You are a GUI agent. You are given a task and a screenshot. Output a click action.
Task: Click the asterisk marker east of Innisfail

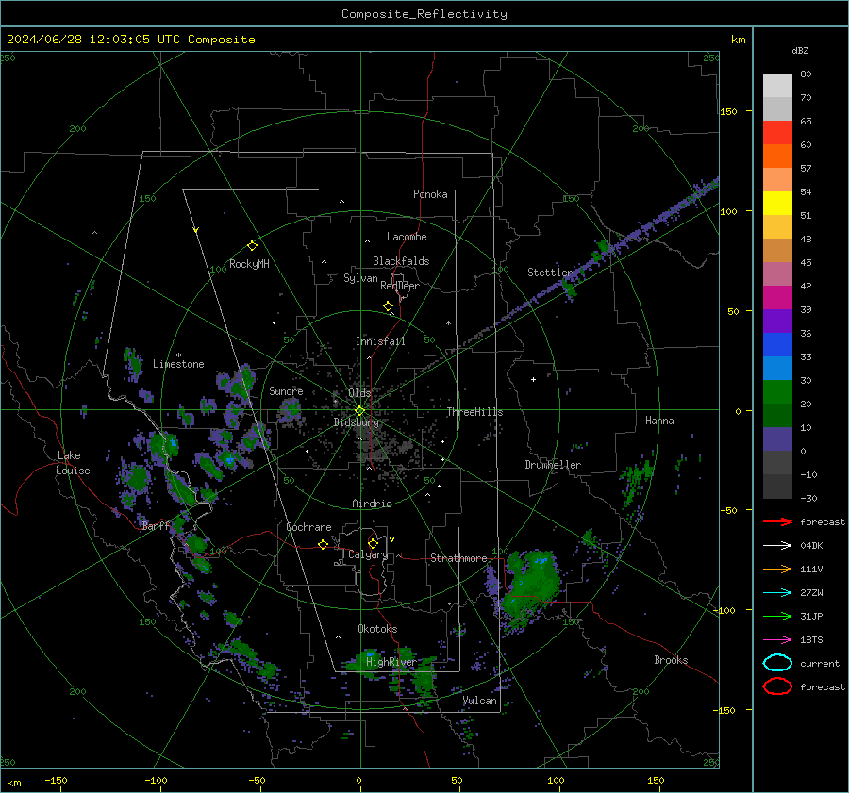(448, 323)
